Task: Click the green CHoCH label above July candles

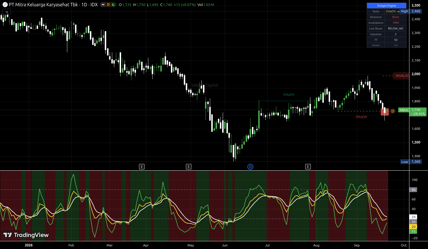Action: [289, 95]
